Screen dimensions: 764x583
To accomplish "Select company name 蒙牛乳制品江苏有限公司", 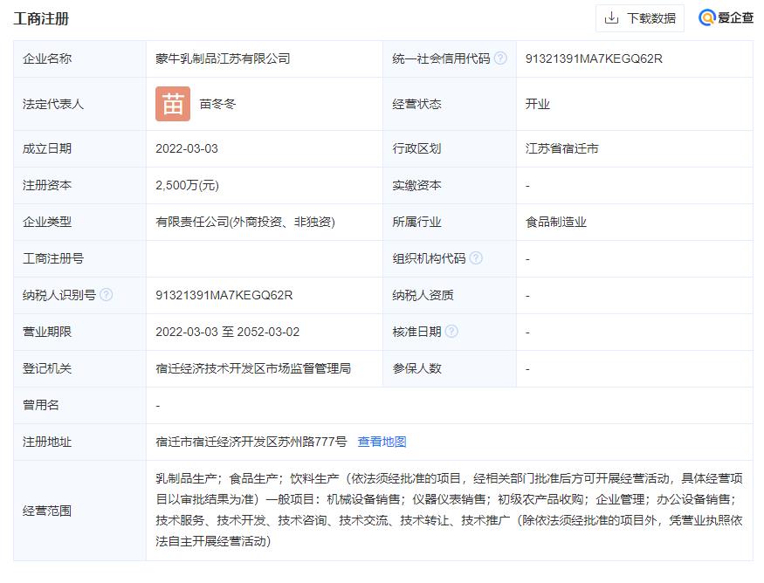I will click(x=223, y=58).
